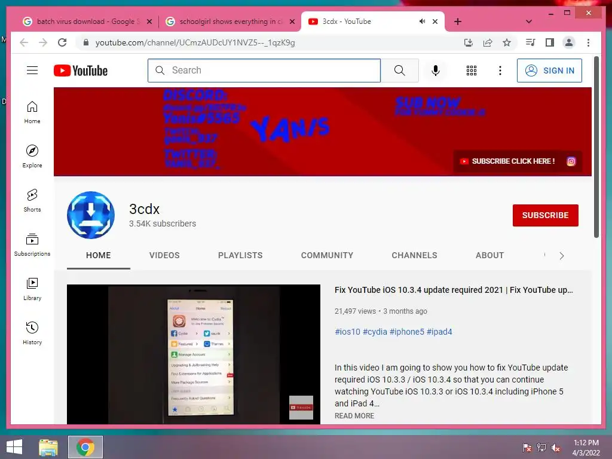Viewport: 612px width, 459px height.
Task: Open Library in the YouTube sidebar
Action: pos(32,289)
